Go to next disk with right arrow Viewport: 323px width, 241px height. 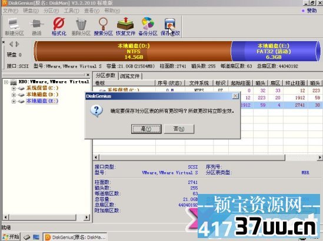point(17,44)
